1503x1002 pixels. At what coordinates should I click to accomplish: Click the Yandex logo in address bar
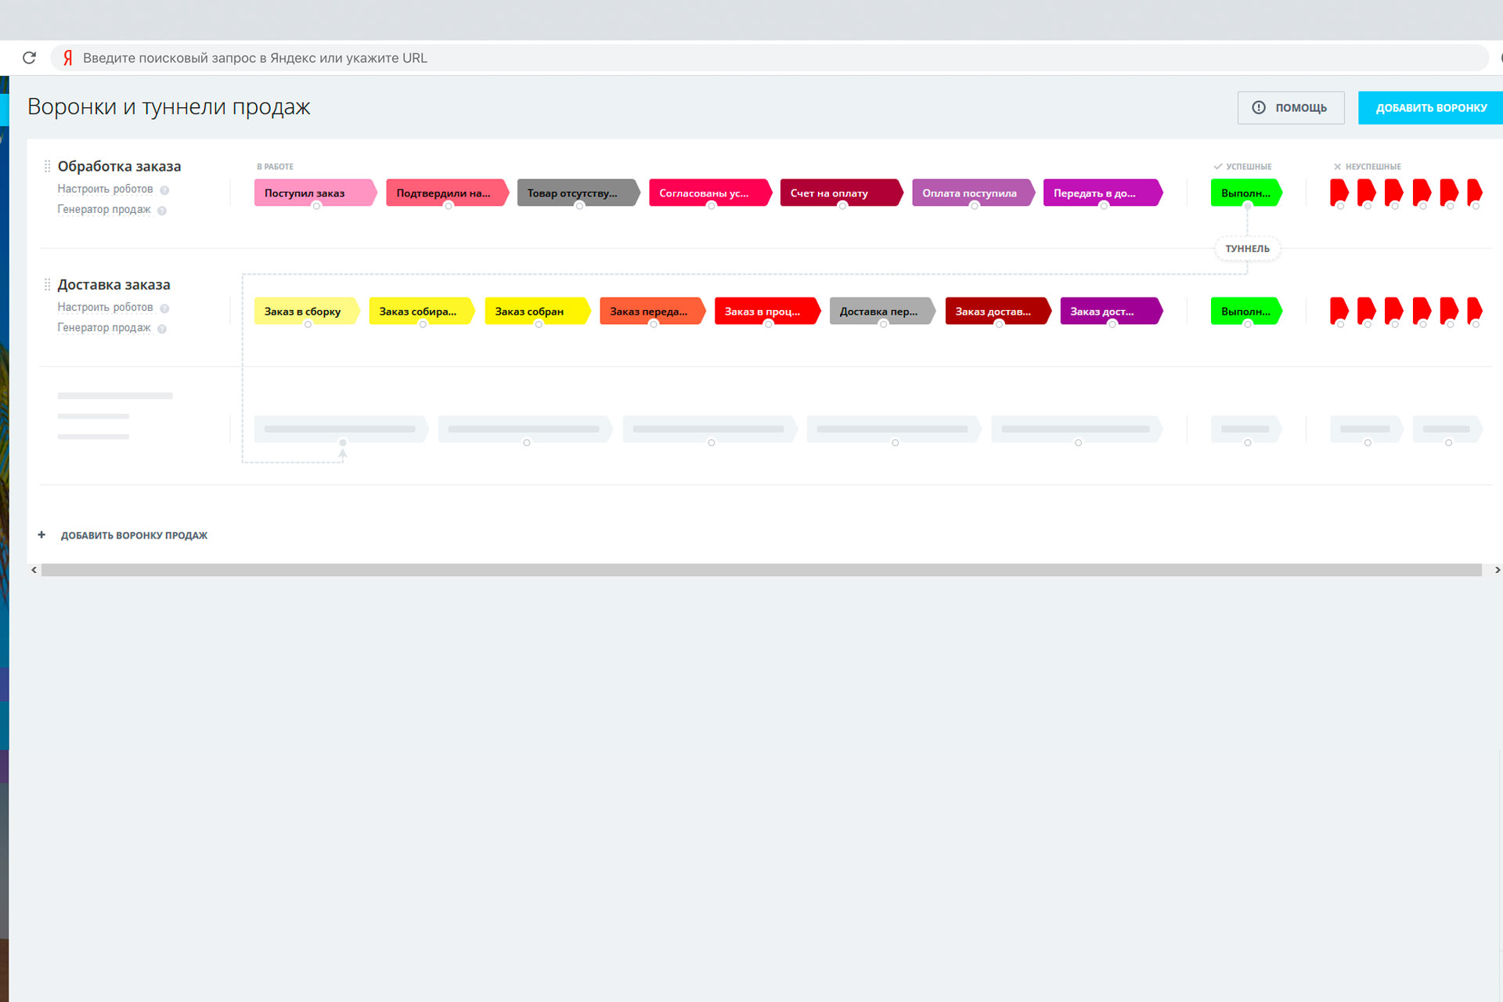click(x=68, y=58)
